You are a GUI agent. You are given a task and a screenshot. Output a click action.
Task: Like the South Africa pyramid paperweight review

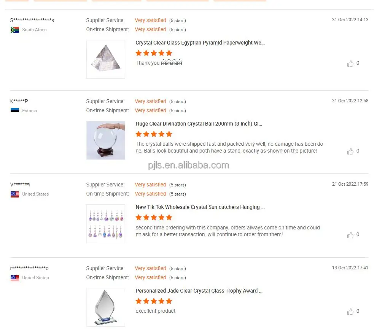[350, 64]
